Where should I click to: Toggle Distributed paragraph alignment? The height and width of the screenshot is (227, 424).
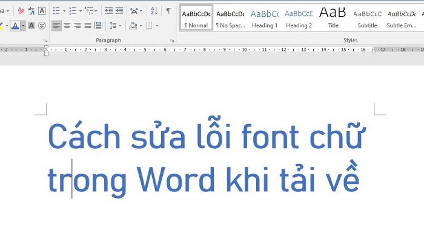tap(98, 25)
